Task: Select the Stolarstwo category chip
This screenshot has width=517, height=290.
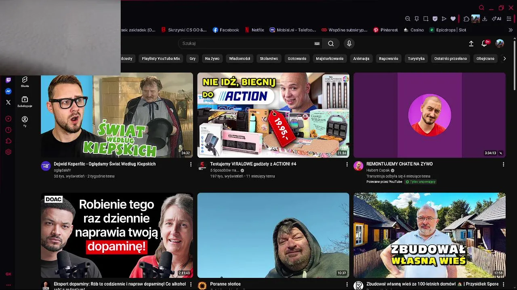Action: [269, 58]
